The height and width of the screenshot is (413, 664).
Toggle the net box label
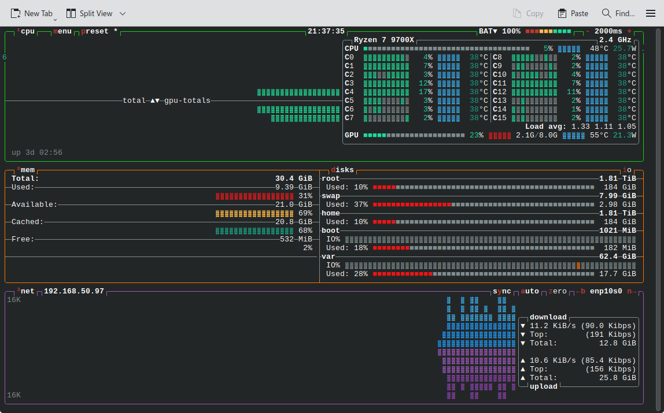26,291
